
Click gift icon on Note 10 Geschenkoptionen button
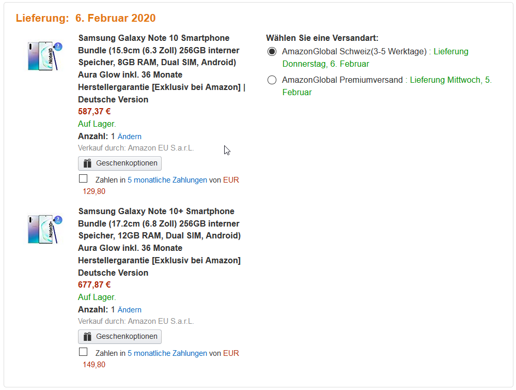point(87,163)
